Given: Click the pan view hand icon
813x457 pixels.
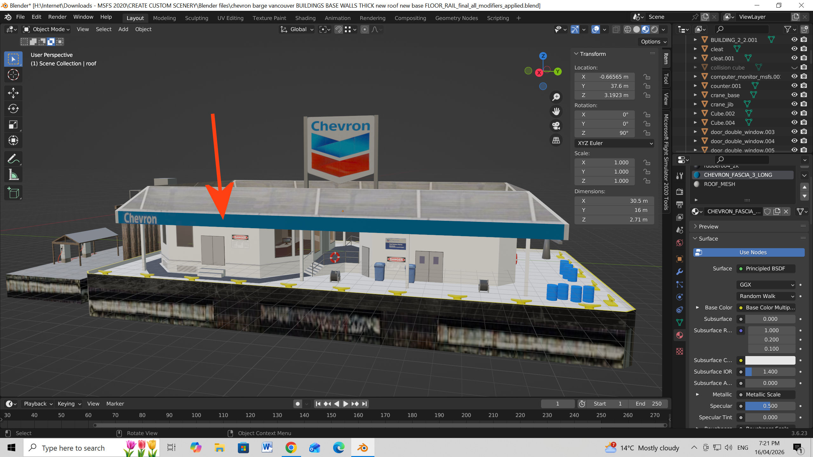Looking at the screenshot, I should point(556,111).
